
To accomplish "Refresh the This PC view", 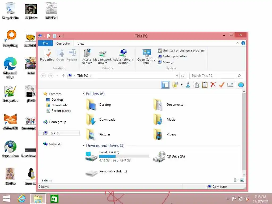I will (x=183, y=76).
